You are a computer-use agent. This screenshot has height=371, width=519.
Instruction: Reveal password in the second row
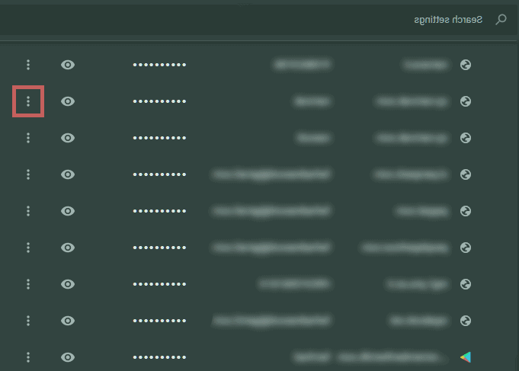[x=68, y=101]
